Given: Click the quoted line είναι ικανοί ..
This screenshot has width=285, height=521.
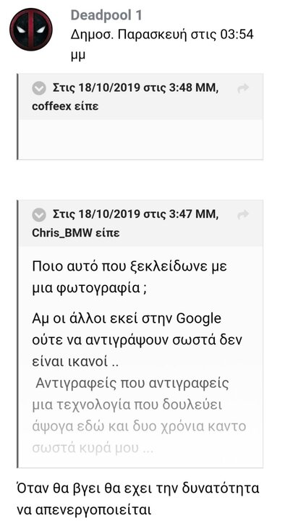Looking at the screenshot, I should (75, 362).
